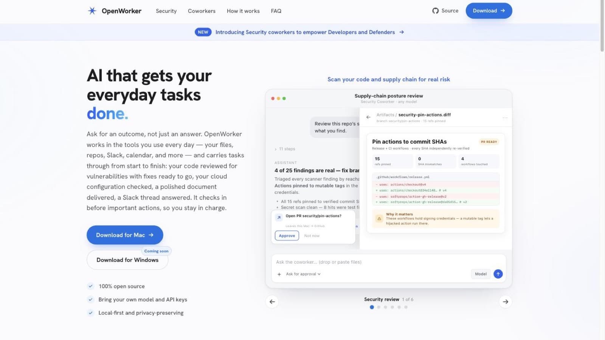605x340 pixels.
Task: Approve the Open PR request
Action: 287,236
